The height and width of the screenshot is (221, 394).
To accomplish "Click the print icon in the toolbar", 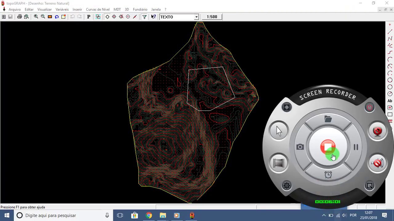I will point(19,17).
